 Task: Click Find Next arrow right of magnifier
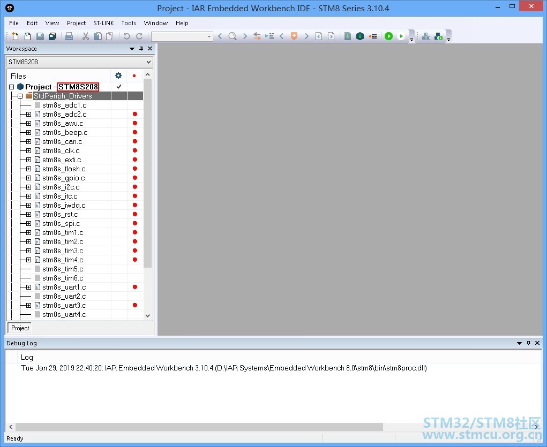point(245,36)
